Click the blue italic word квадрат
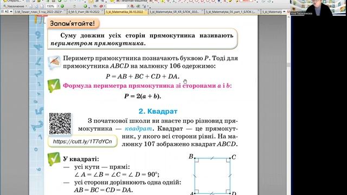The width and height of the screenshot is (347, 195). [138, 128]
